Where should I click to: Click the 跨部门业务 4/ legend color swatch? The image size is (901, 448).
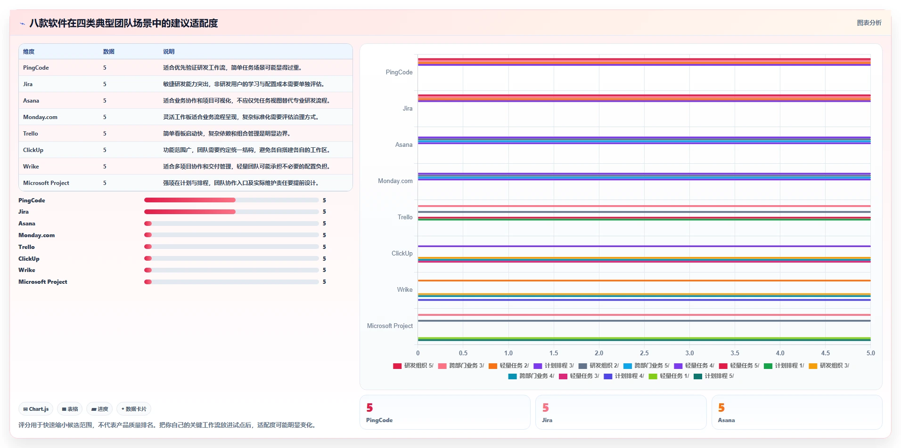click(x=513, y=376)
